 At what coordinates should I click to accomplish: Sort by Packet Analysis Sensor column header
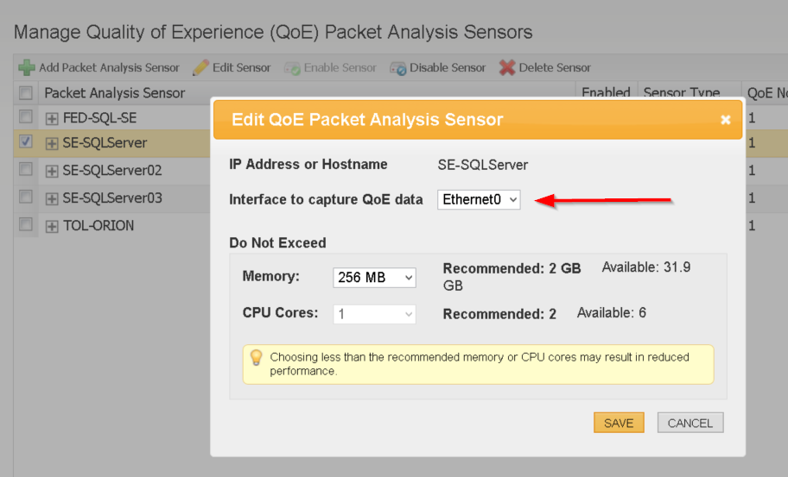pos(115,92)
